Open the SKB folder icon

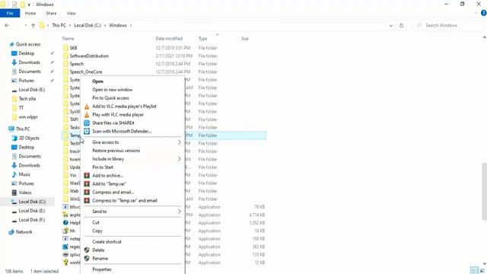[x=65, y=48]
